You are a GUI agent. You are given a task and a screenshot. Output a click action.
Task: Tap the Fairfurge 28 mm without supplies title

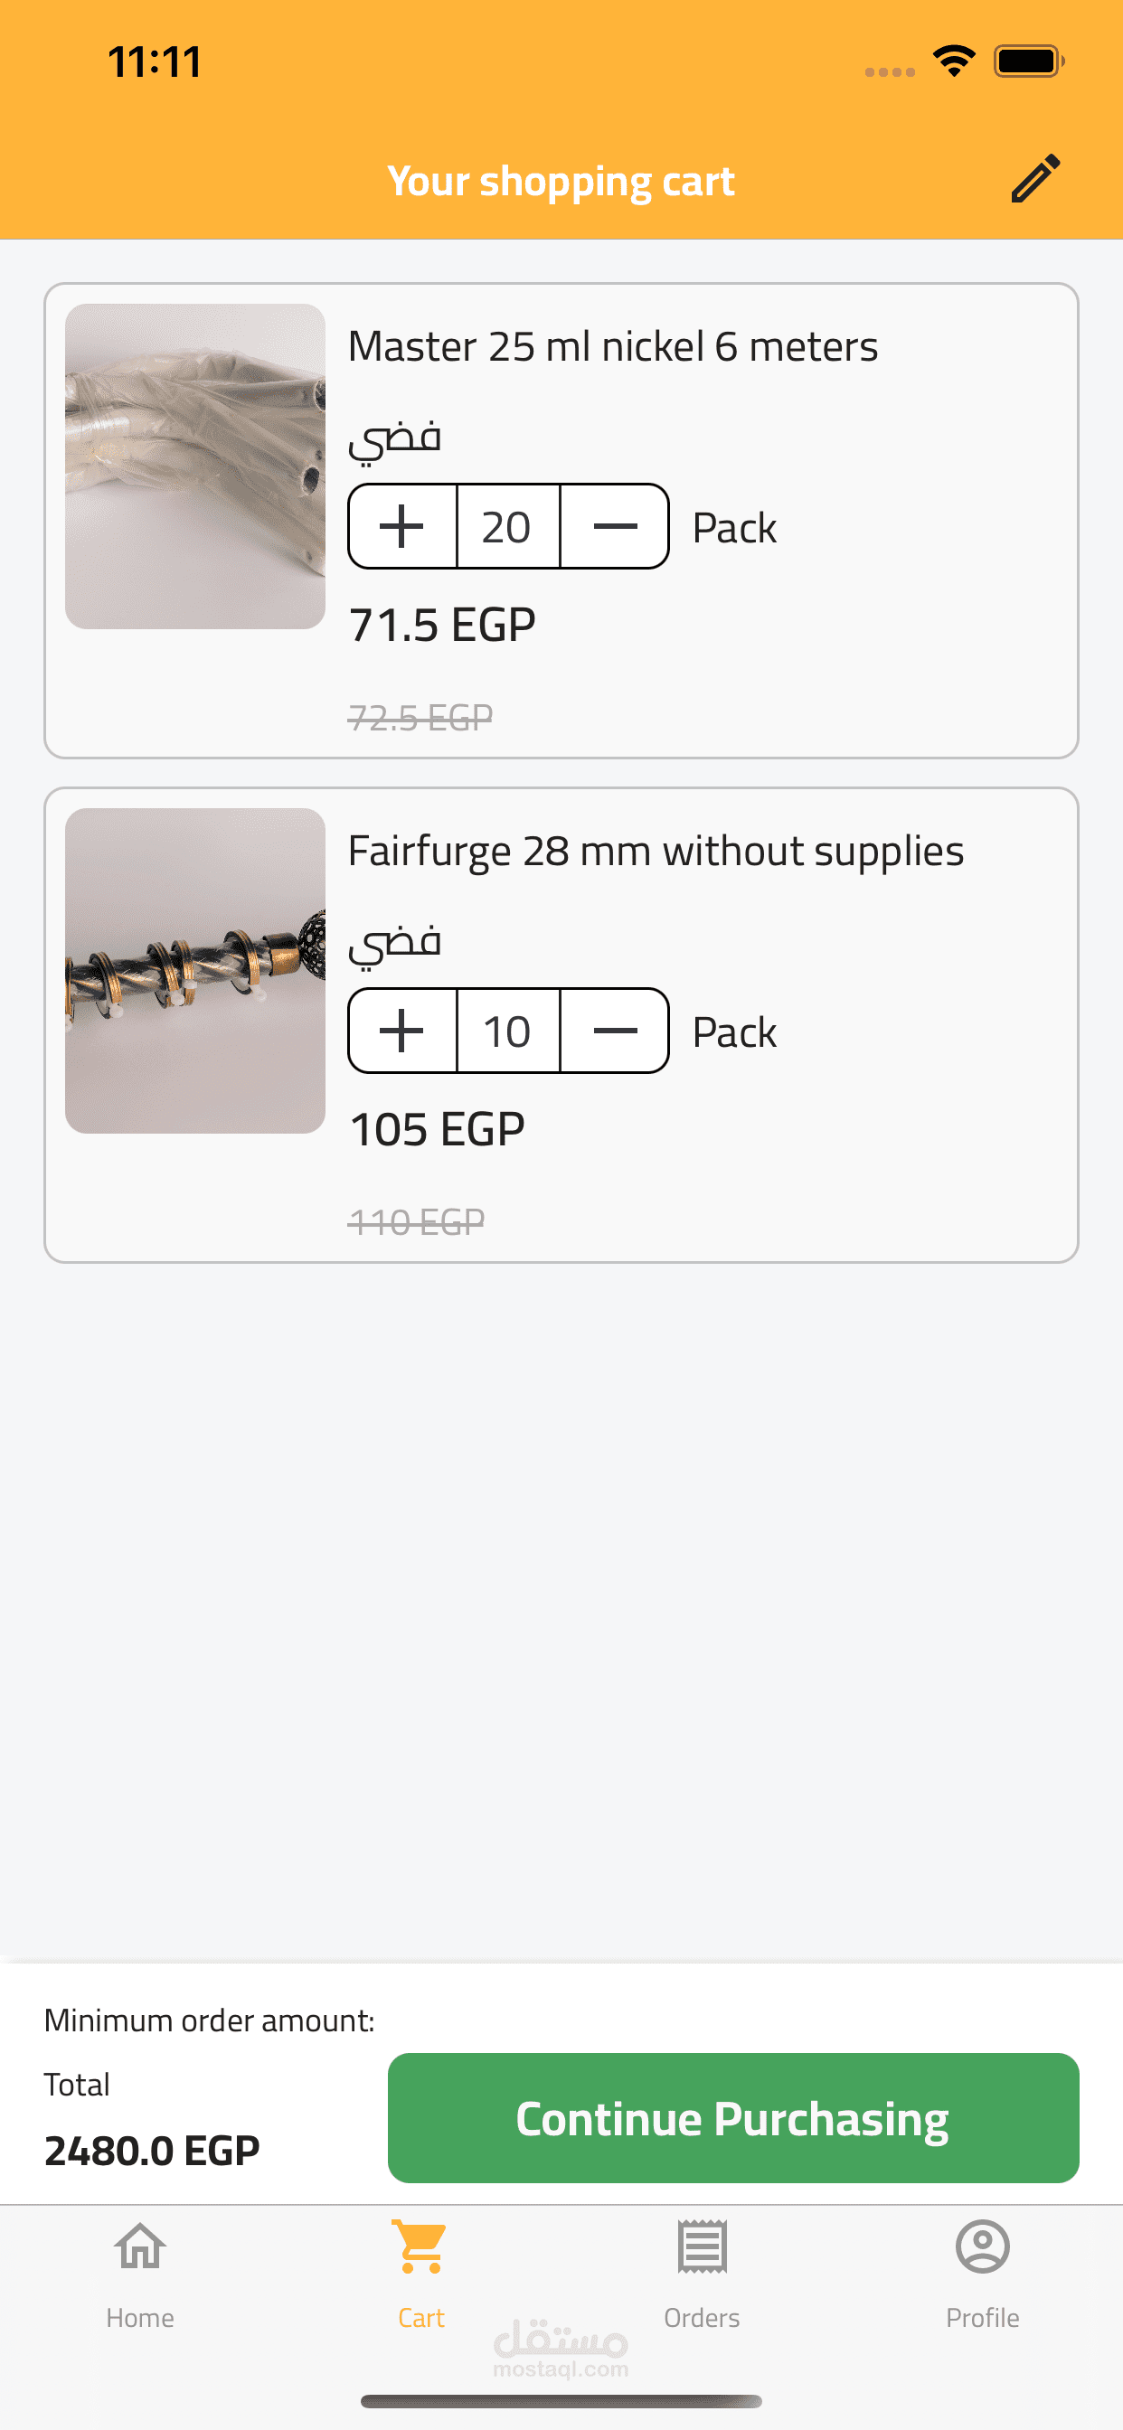click(x=656, y=851)
